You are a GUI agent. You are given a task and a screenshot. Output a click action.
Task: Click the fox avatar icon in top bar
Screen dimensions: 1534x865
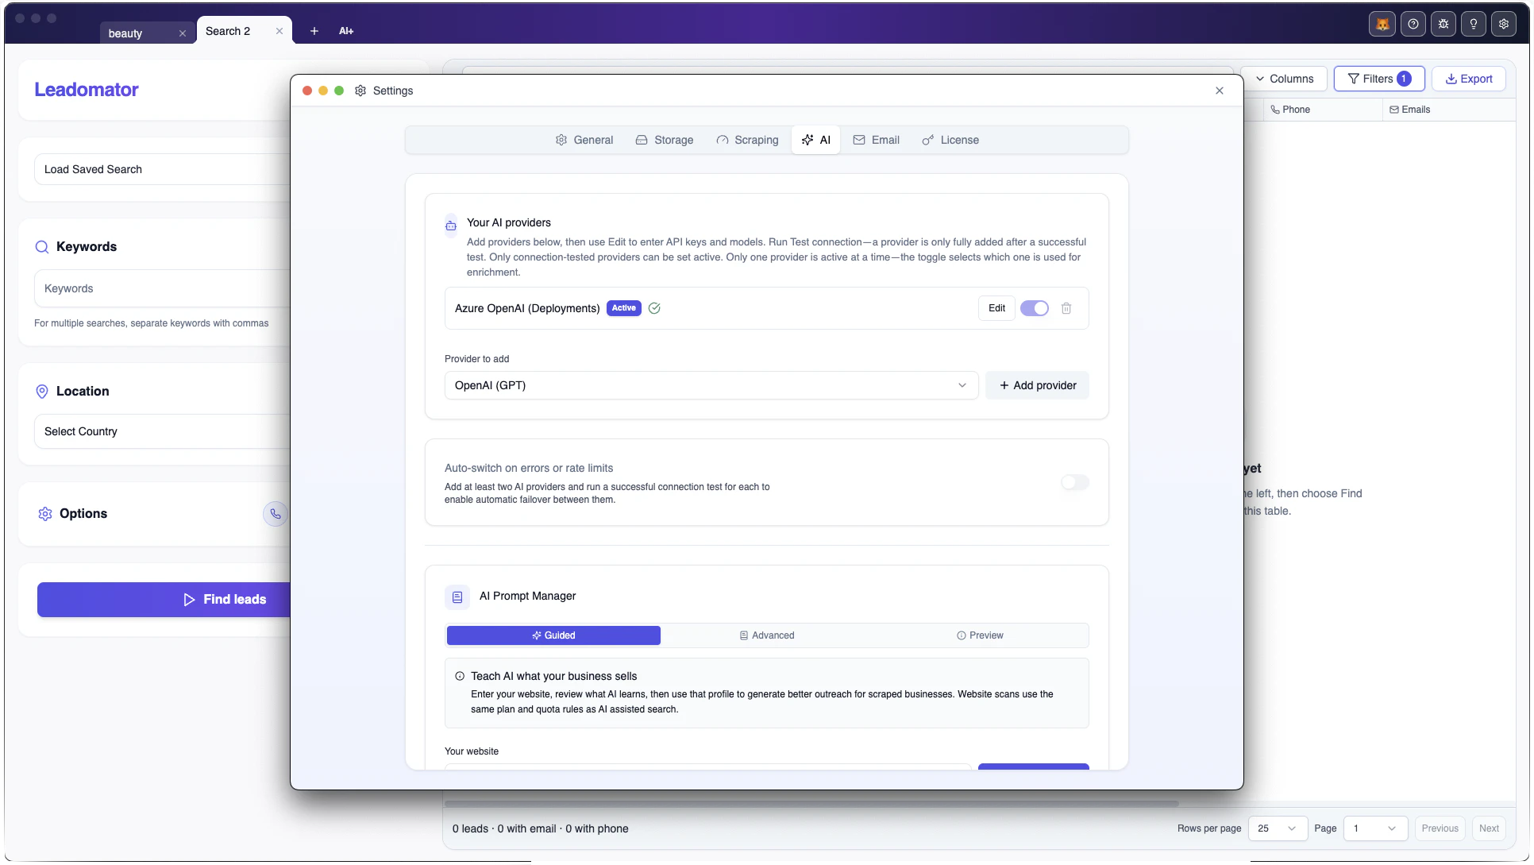[x=1382, y=24]
